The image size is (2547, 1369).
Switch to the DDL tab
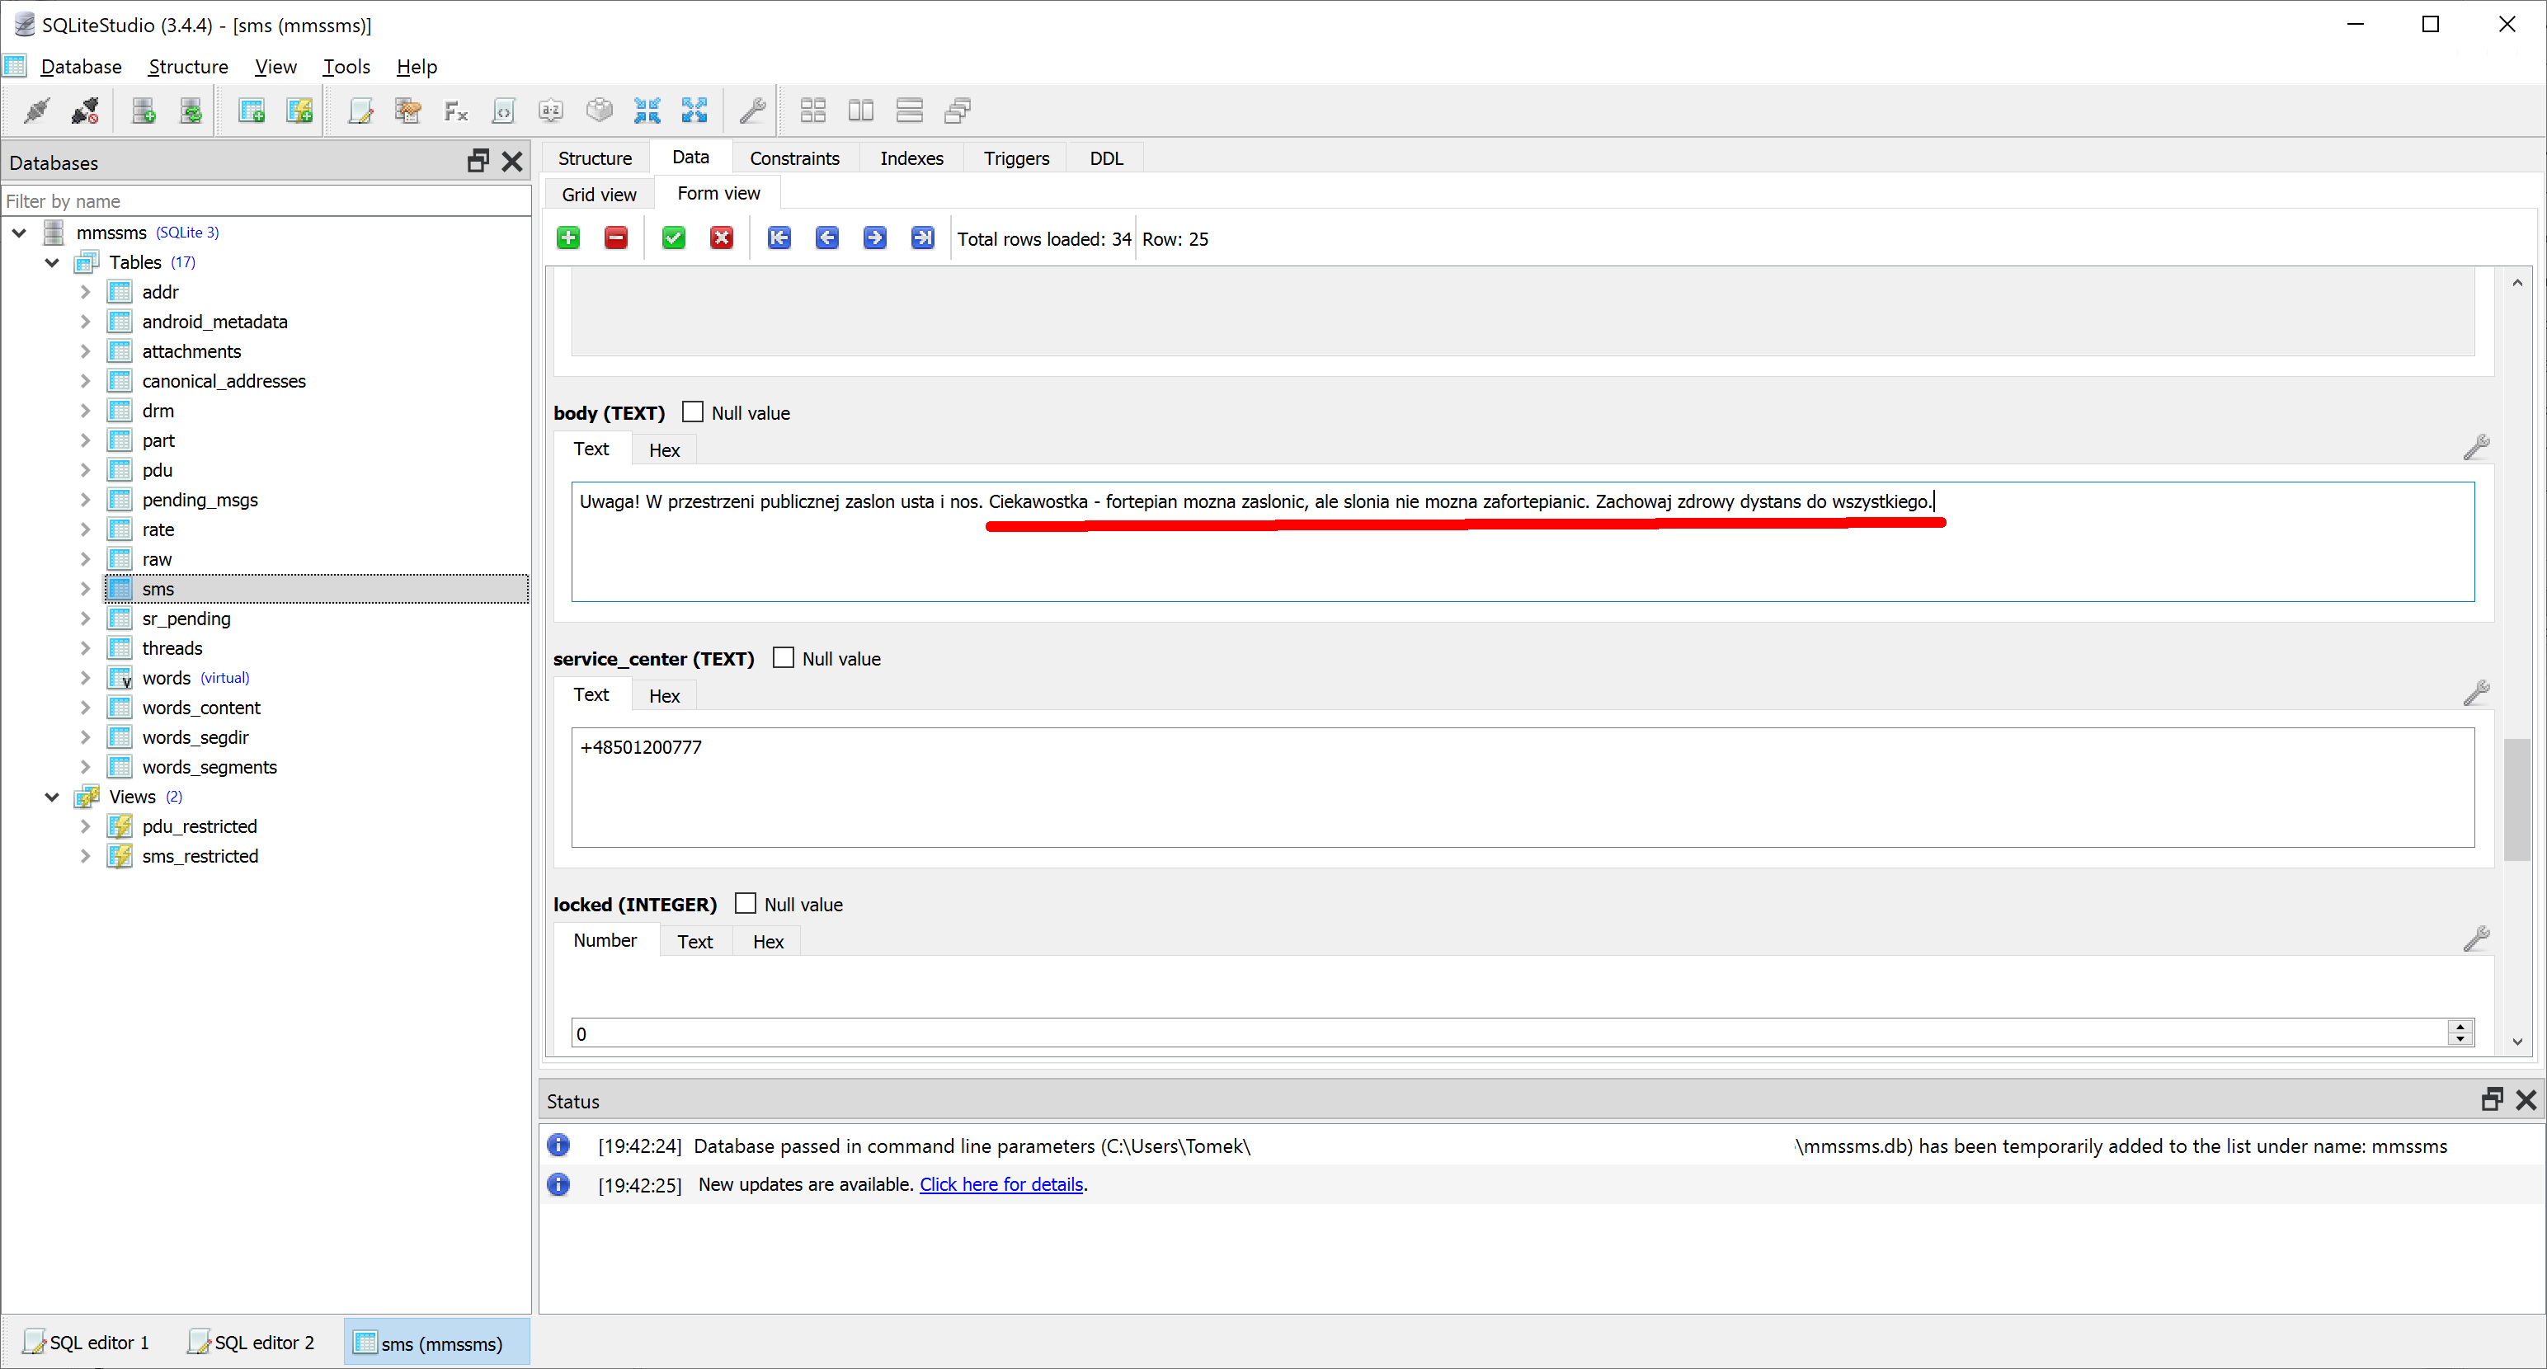(1105, 158)
